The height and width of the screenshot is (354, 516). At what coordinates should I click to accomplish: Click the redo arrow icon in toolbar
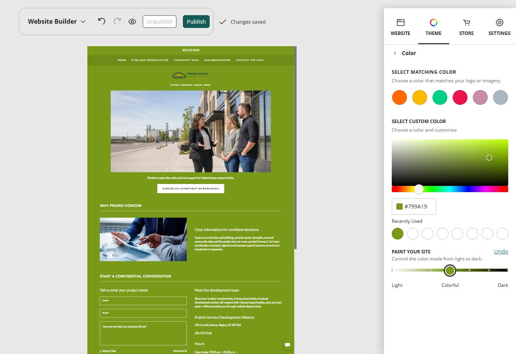(x=117, y=21)
